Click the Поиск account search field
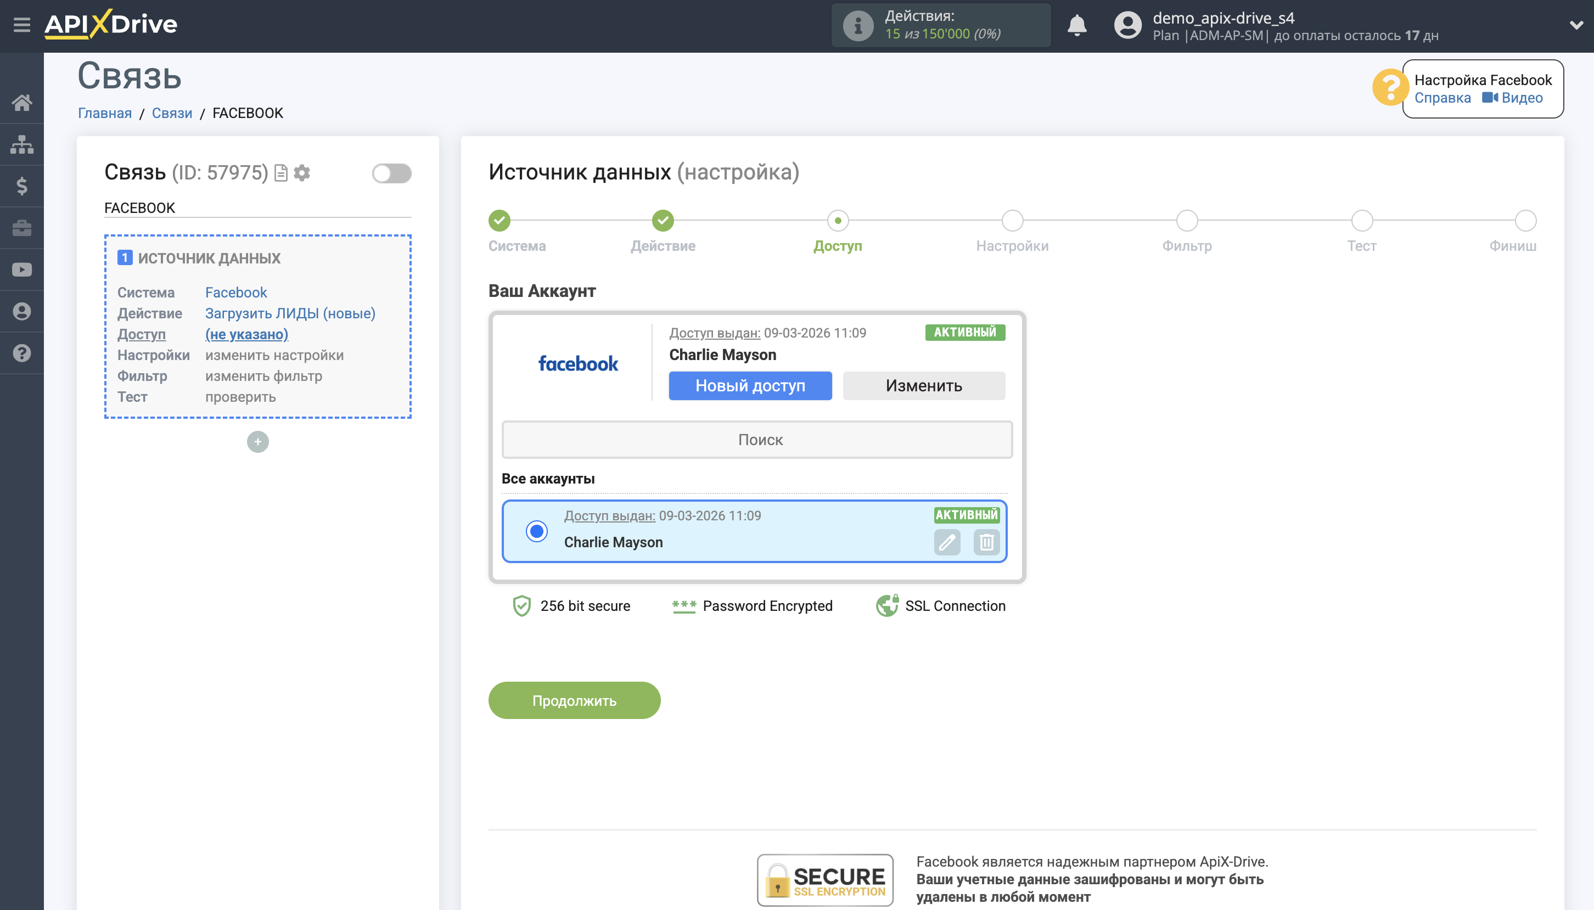This screenshot has width=1594, height=910. [x=757, y=440]
